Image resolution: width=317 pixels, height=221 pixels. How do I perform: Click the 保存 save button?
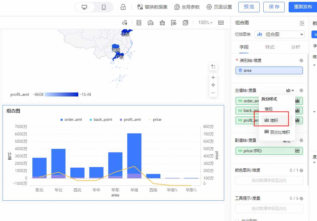274,7
